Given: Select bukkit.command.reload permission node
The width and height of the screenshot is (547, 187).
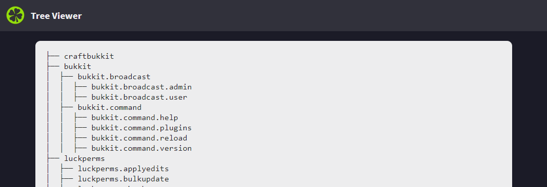Looking at the screenshot, I should (x=139, y=138).
